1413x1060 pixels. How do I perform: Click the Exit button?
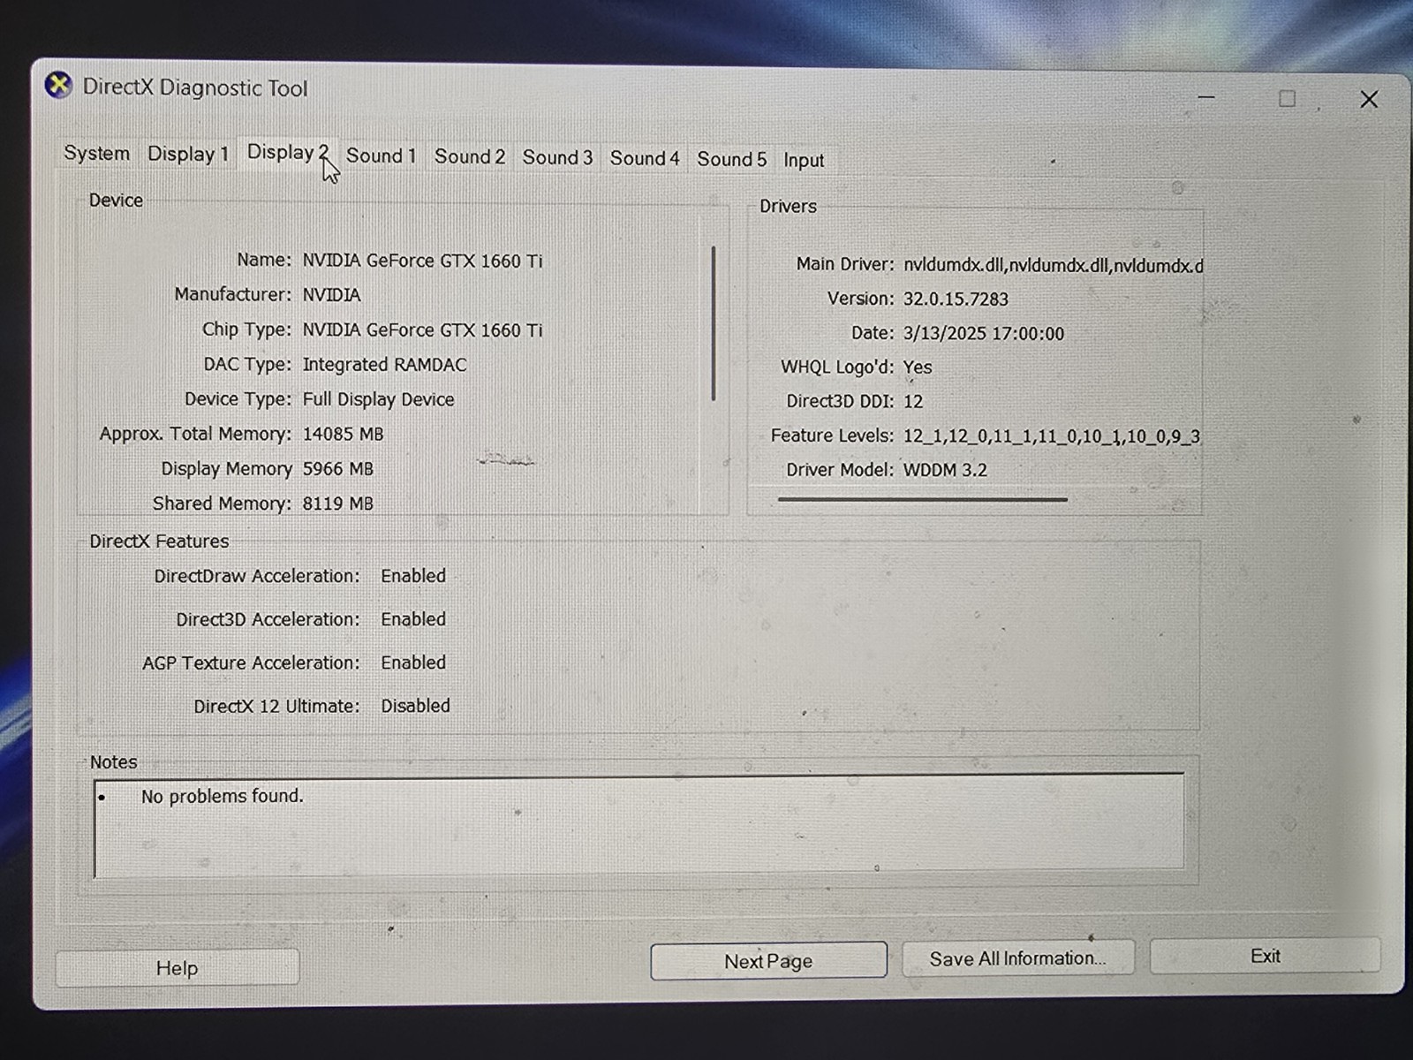click(x=1265, y=956)
